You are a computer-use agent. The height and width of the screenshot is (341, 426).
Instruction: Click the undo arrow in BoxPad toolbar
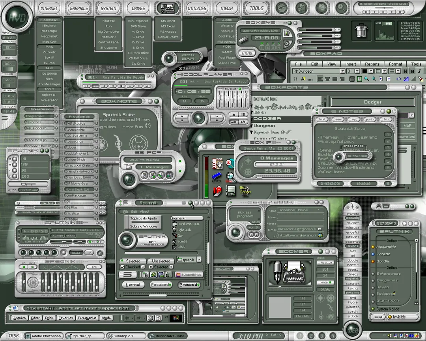click(x=398, y=79)
